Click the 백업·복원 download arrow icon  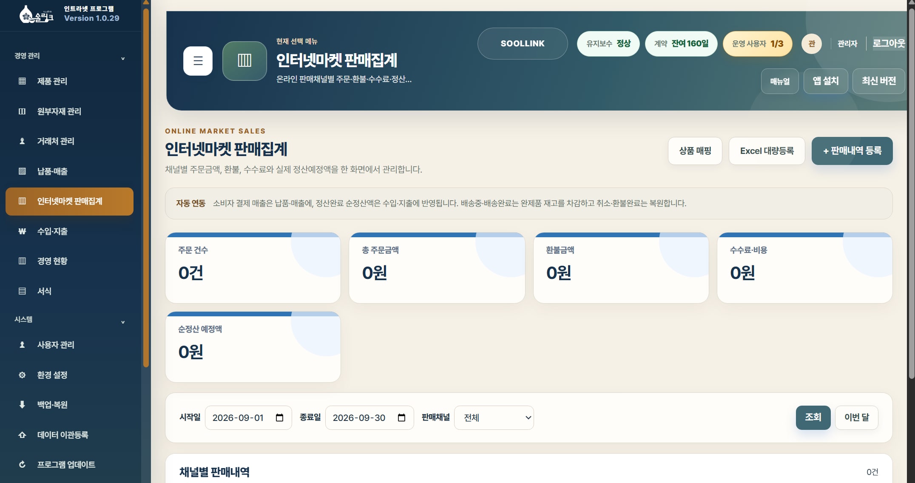22,405
